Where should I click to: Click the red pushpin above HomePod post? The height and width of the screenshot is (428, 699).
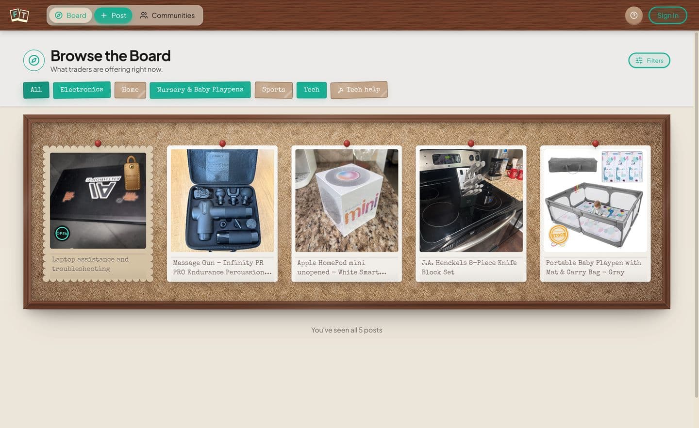click(x=347, y=143)
